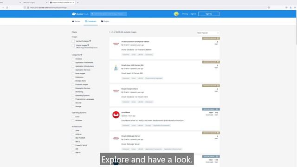The image size is (297, 167).
Task: Check the Storage category
Action: (x=73, y=107)
